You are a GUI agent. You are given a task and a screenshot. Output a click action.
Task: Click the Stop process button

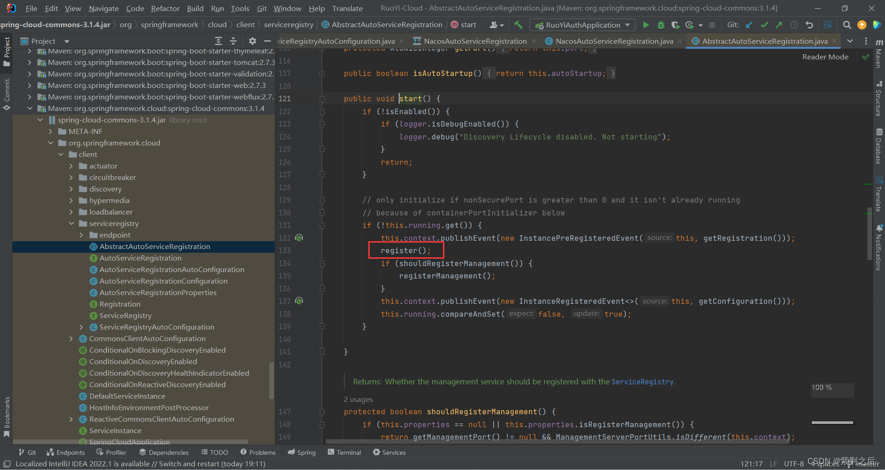click(712, 25)
